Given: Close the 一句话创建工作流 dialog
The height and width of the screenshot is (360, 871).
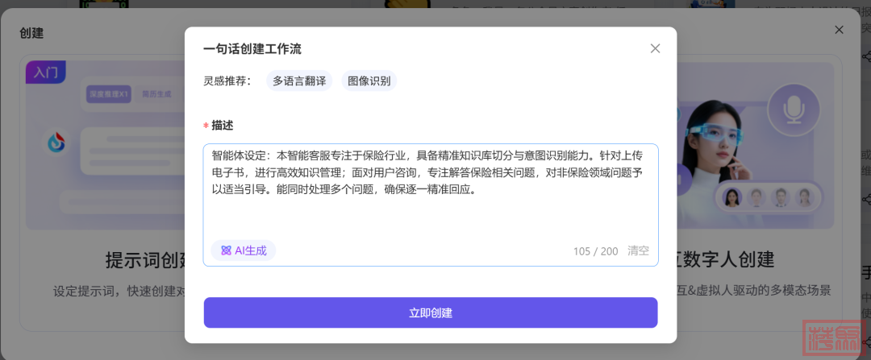Looking at the screenshot, I should [x=655, y=48].
